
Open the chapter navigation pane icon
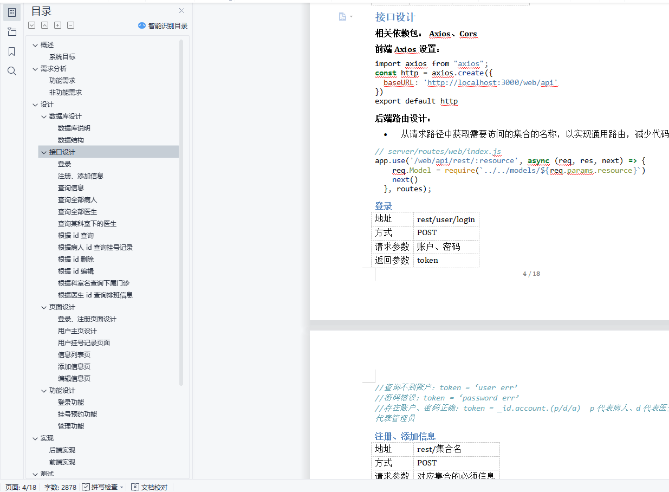click(12, 32)
